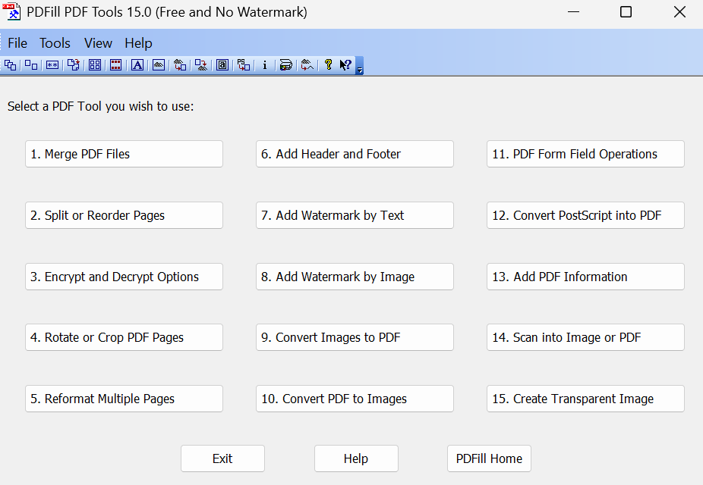Image resolution: width=703 pixels, height=485 pixels.
Task: Click the Image Watermark toolbar icon
Action: click(x=159, y=65)
